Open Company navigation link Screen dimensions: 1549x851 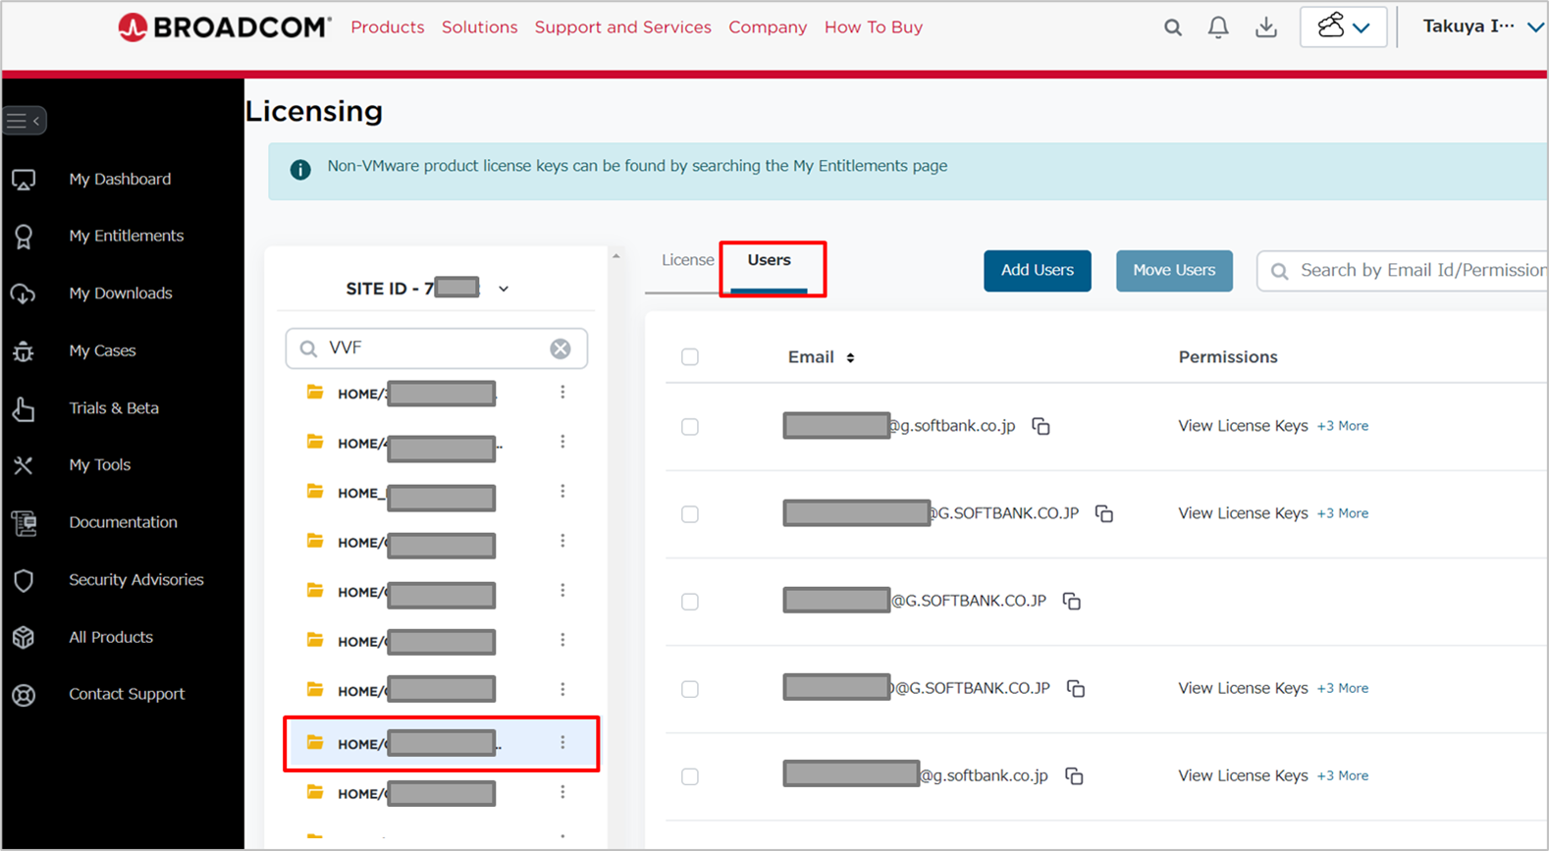pos(768,27)
